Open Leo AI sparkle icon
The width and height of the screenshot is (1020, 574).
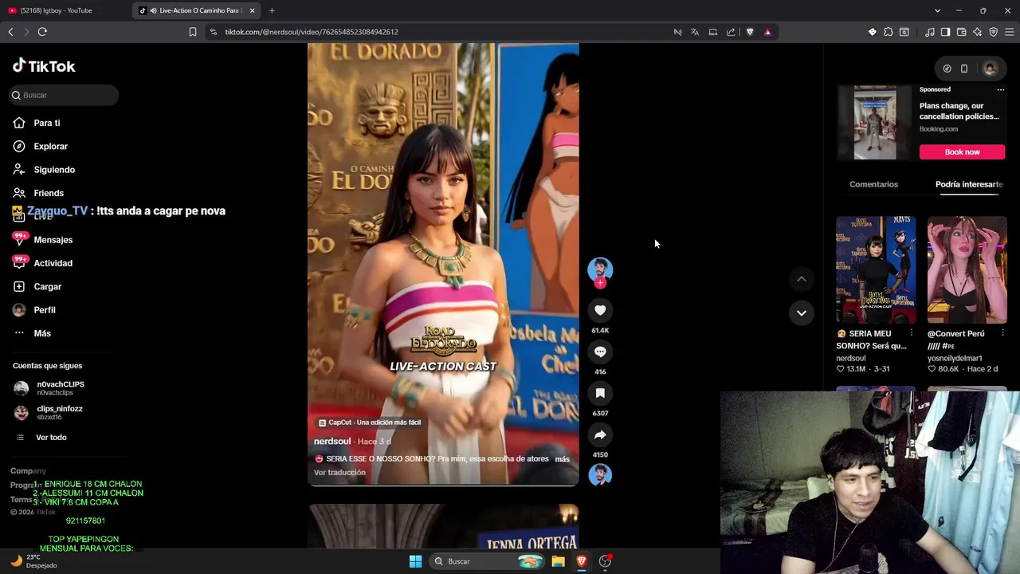(978, 32)
